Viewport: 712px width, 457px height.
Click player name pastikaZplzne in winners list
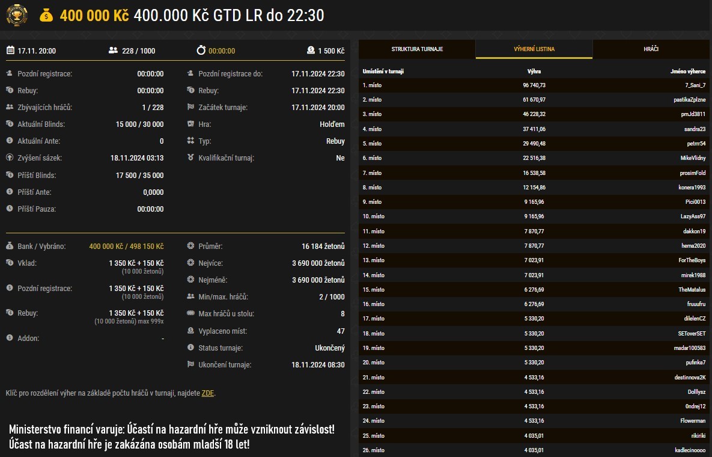pos(687,100)
